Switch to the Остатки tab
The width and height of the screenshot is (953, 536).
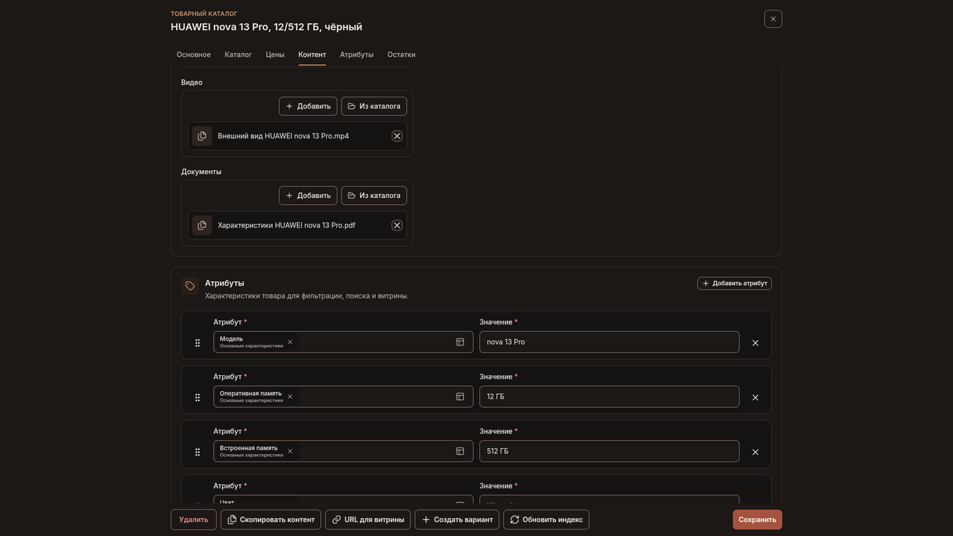pos(402,54)
